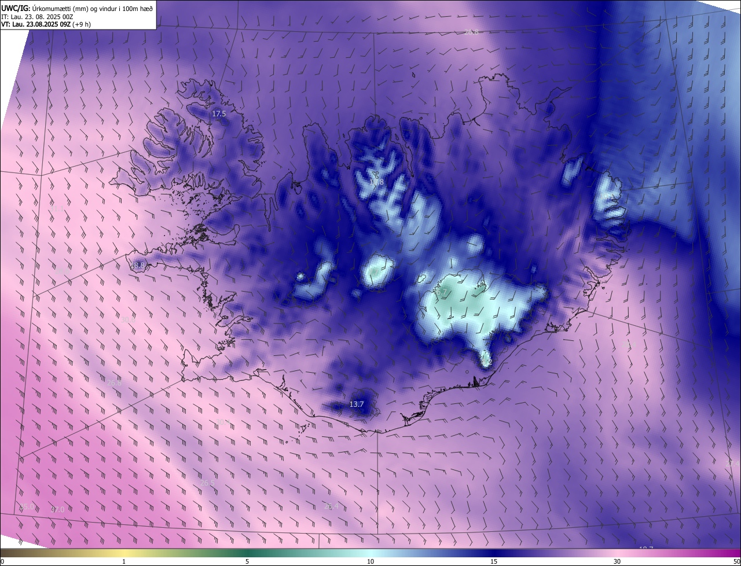Click the 25.0 value at the lower-left edge
This screenshot has height=566, width=741.
tap(27, 506)
